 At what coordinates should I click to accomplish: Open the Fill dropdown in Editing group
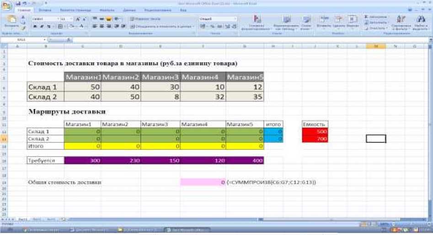click(376, 22)
